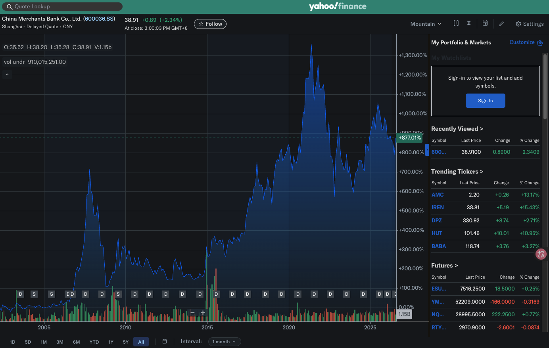The width and height of the screenshot is (549, 348).
Task: Click the 600036.SS ticker symbol in header
Action: (100, 19)
